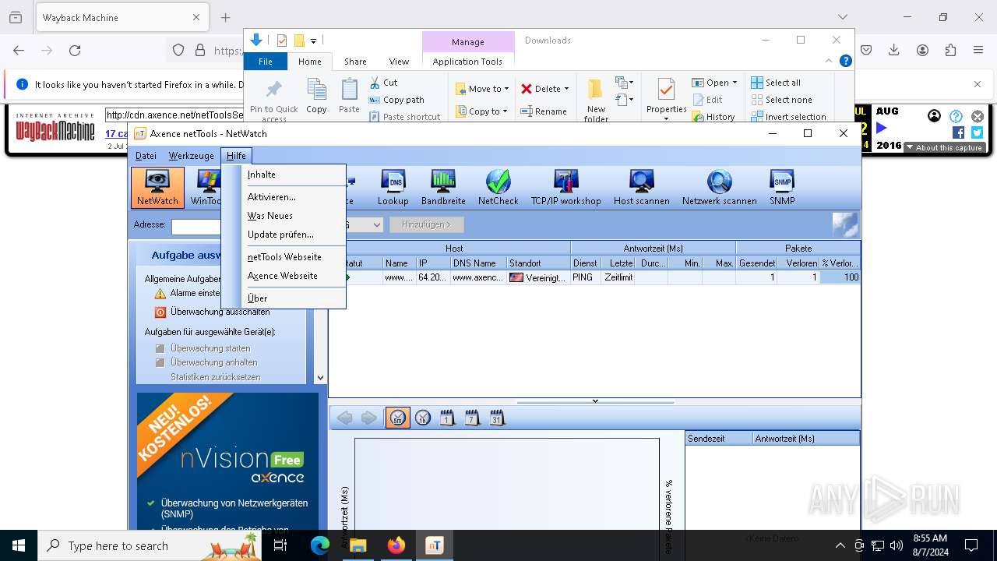Image resolution: width=997 pixels, height=561 pixels.
Task: Open the Werkzeuge menu
Action: pos(191,156)
